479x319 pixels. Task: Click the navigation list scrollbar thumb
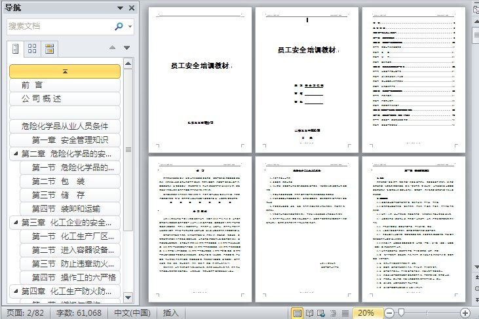pos(128,149)
